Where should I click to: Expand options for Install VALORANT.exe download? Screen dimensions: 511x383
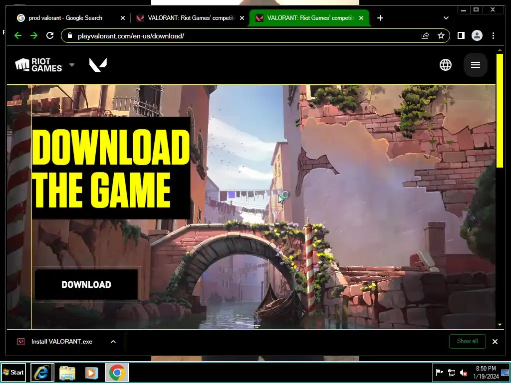[x=113, y=342]
